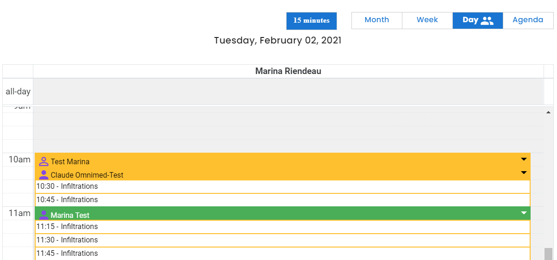Expand the Marina Test appointment dropdown arrow
Viewport: 557px width, 260px height.
524,213
